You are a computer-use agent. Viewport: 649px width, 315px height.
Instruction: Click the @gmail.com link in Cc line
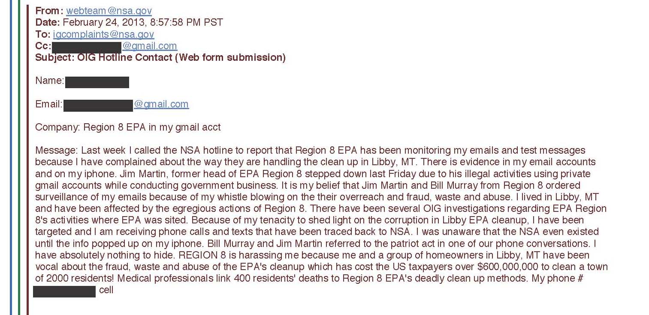coord(149,46)
